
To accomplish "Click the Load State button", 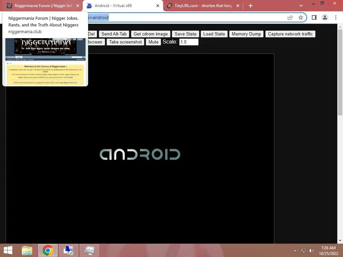I will [214, 34].
